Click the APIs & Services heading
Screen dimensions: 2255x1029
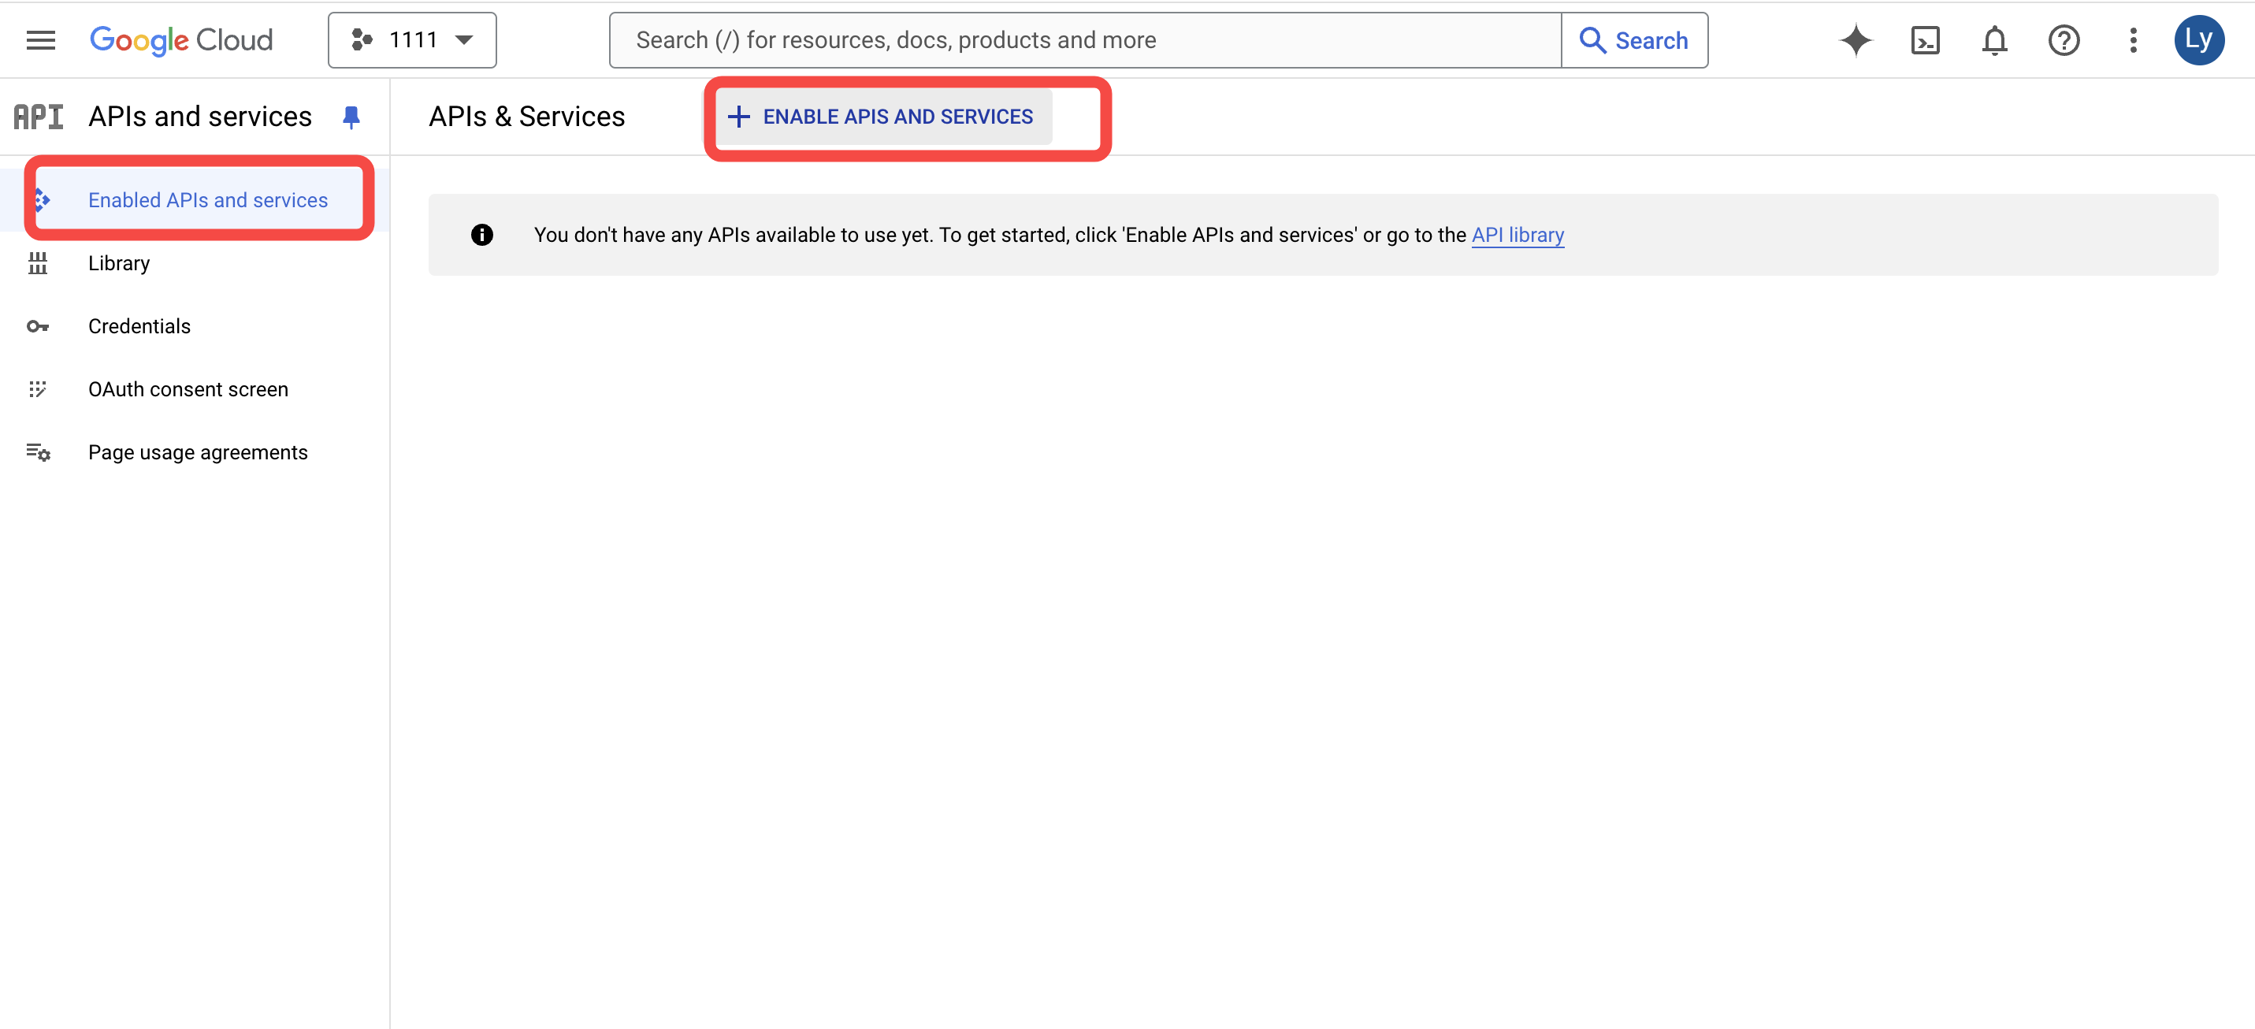[527, 117]
